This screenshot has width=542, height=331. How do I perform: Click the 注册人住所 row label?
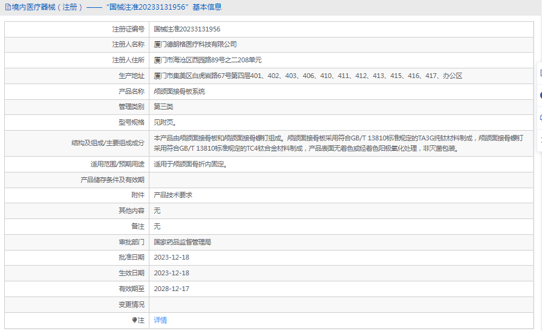[x=128, y=60]
